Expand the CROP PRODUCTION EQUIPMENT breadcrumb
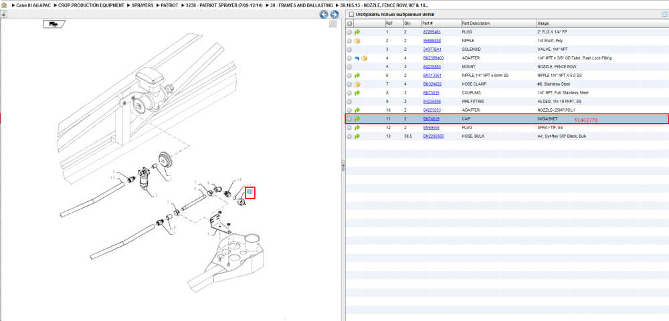The width and height of the screenshot is (669, 321). (x=91, y=5)
